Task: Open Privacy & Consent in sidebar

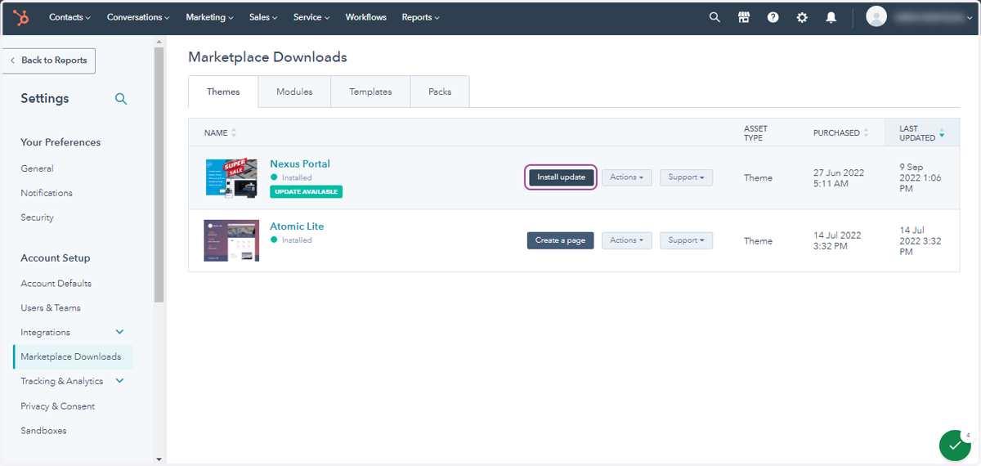Action: tap(57, 406)
